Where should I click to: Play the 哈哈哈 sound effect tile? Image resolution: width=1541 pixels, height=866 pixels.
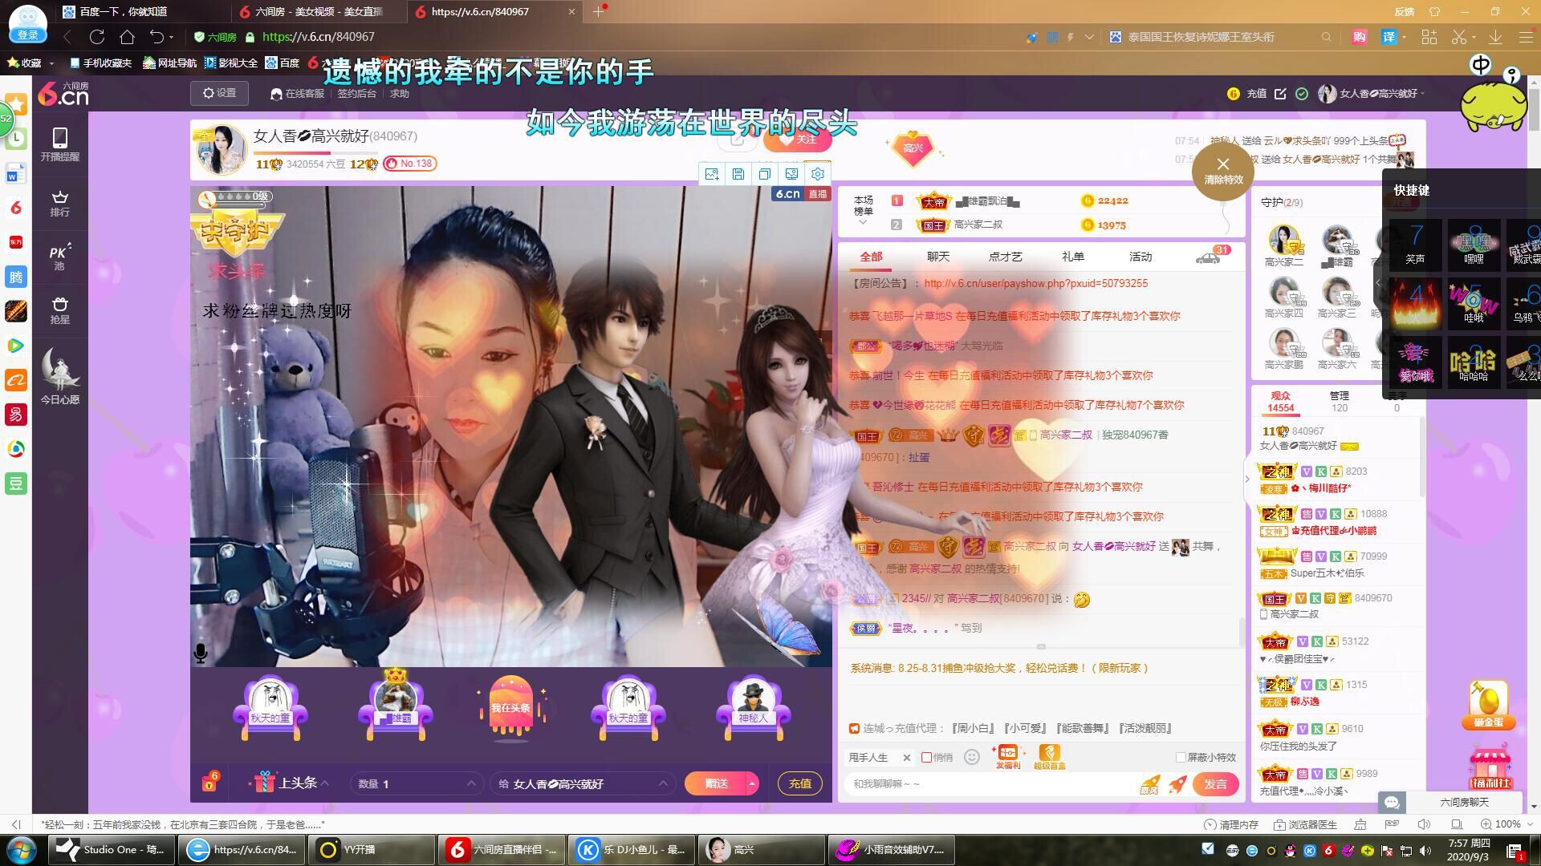click(1474, 362)
